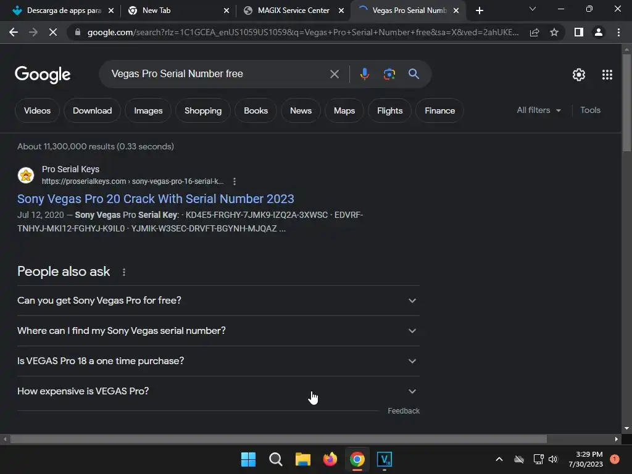Open search Tools
The image size is (632, 474).
pyautogui.click(x=590, y=110)
